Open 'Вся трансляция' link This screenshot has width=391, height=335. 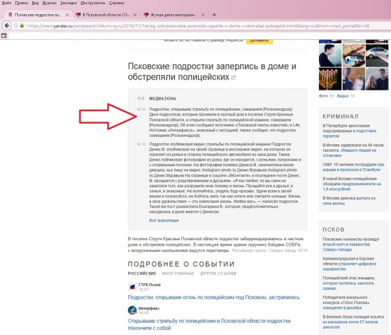coord(164,221)
